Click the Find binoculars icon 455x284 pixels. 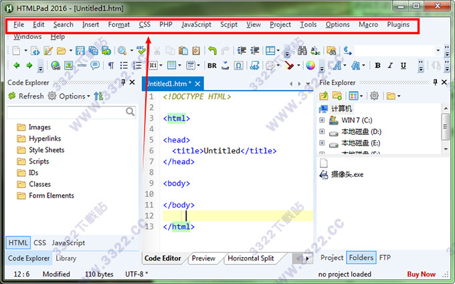coord(302,51)
